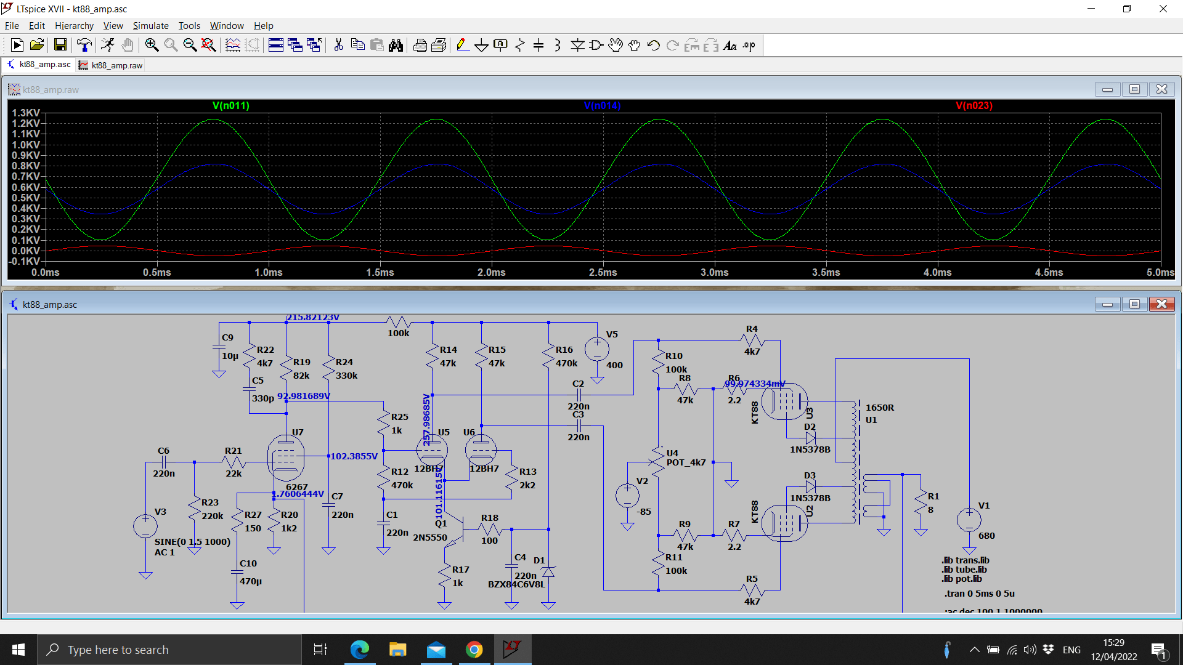Minimize the kt88_amp.asc schematic window
Viewport: 1183px width, 665px height.
click(x=1107, y=304)
